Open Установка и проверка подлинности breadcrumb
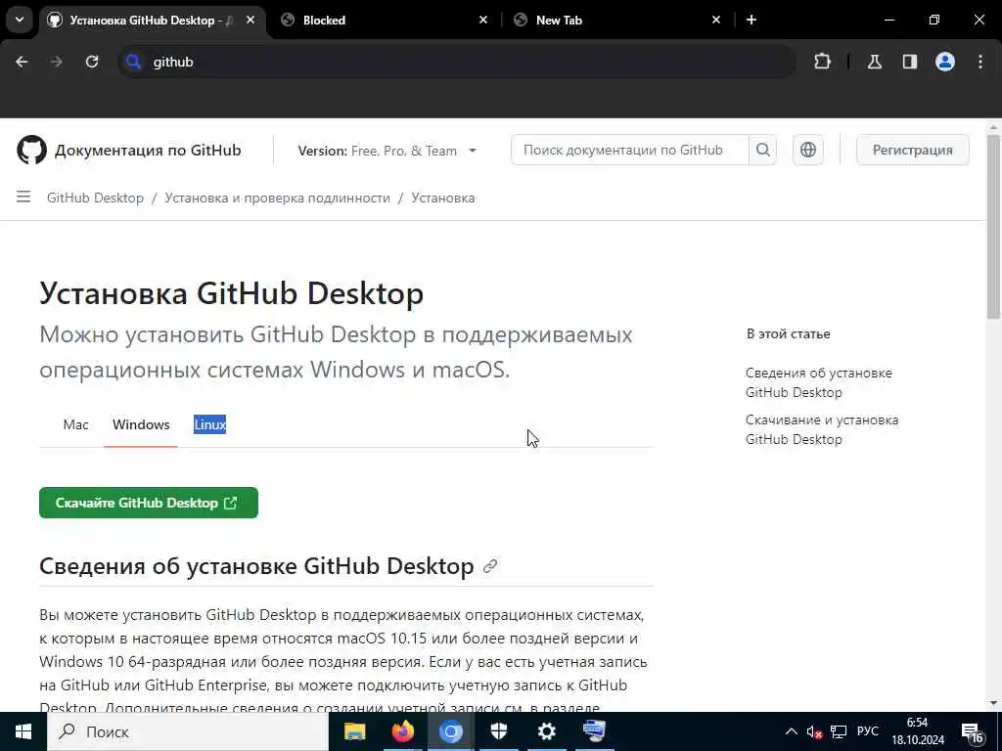 (277, 198)
